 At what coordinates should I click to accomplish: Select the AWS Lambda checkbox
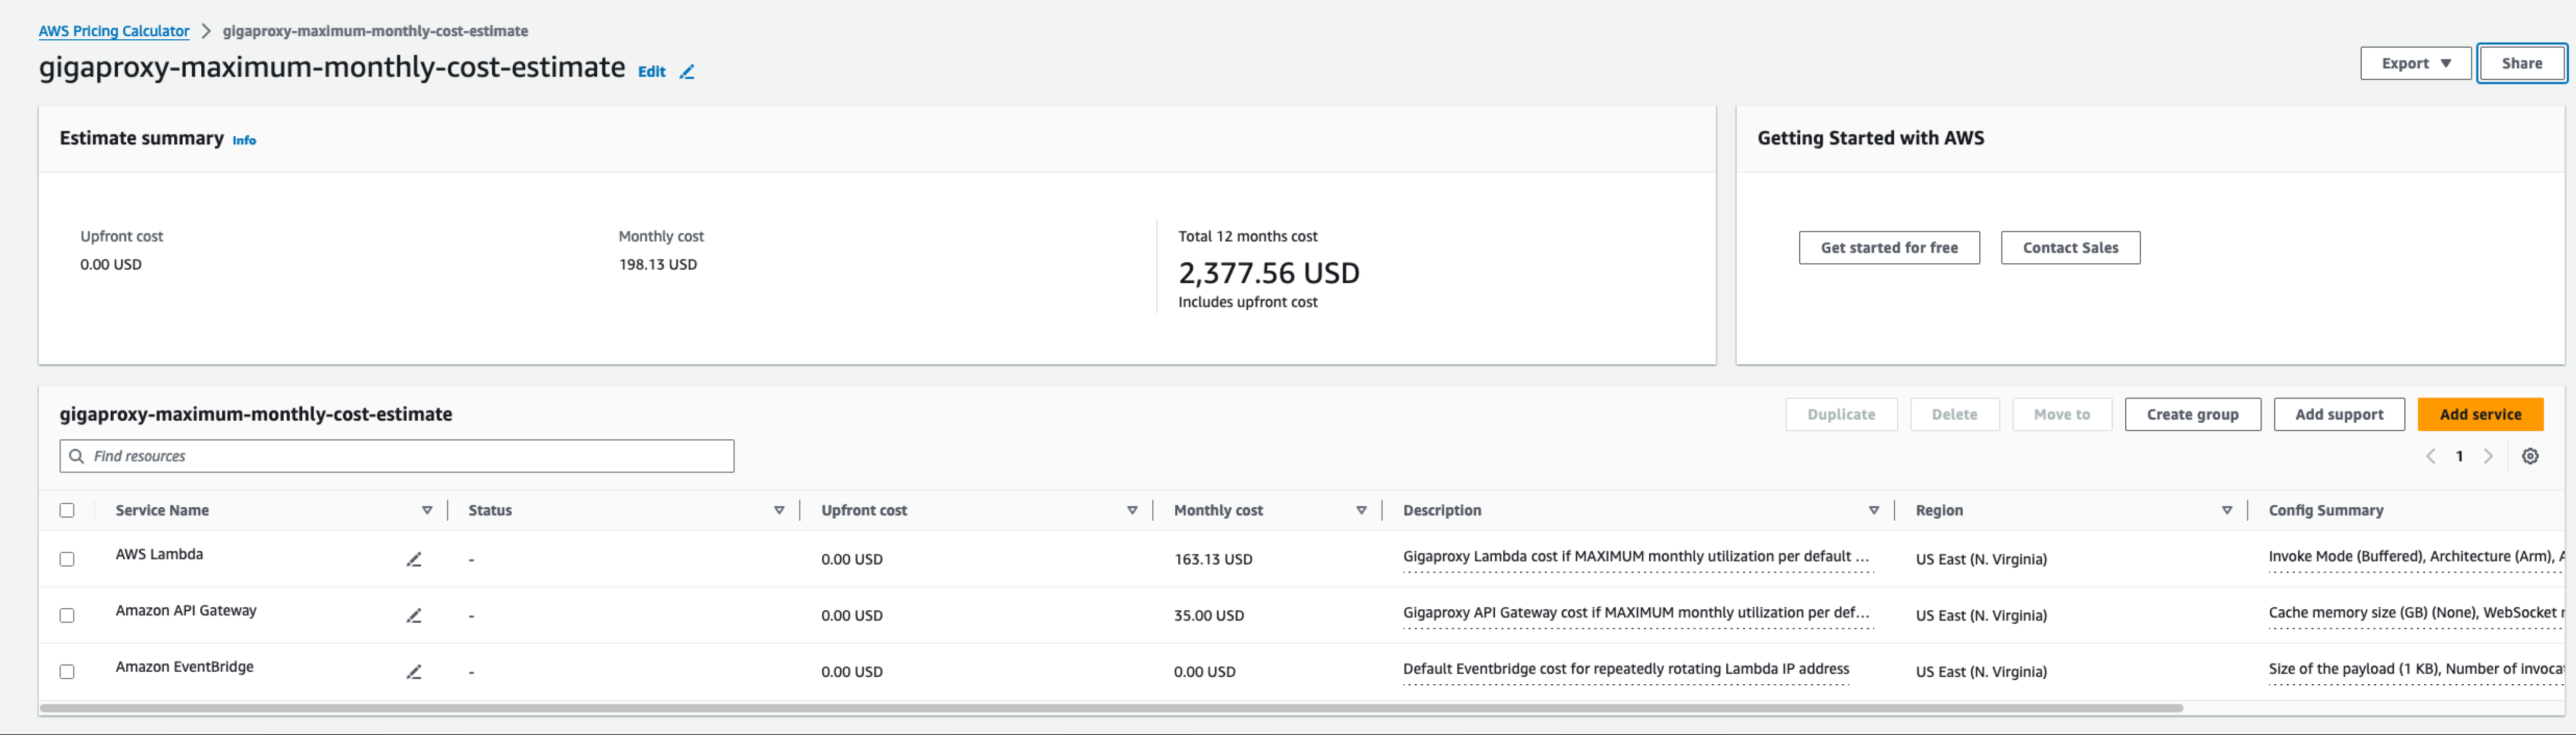point(67,559)
